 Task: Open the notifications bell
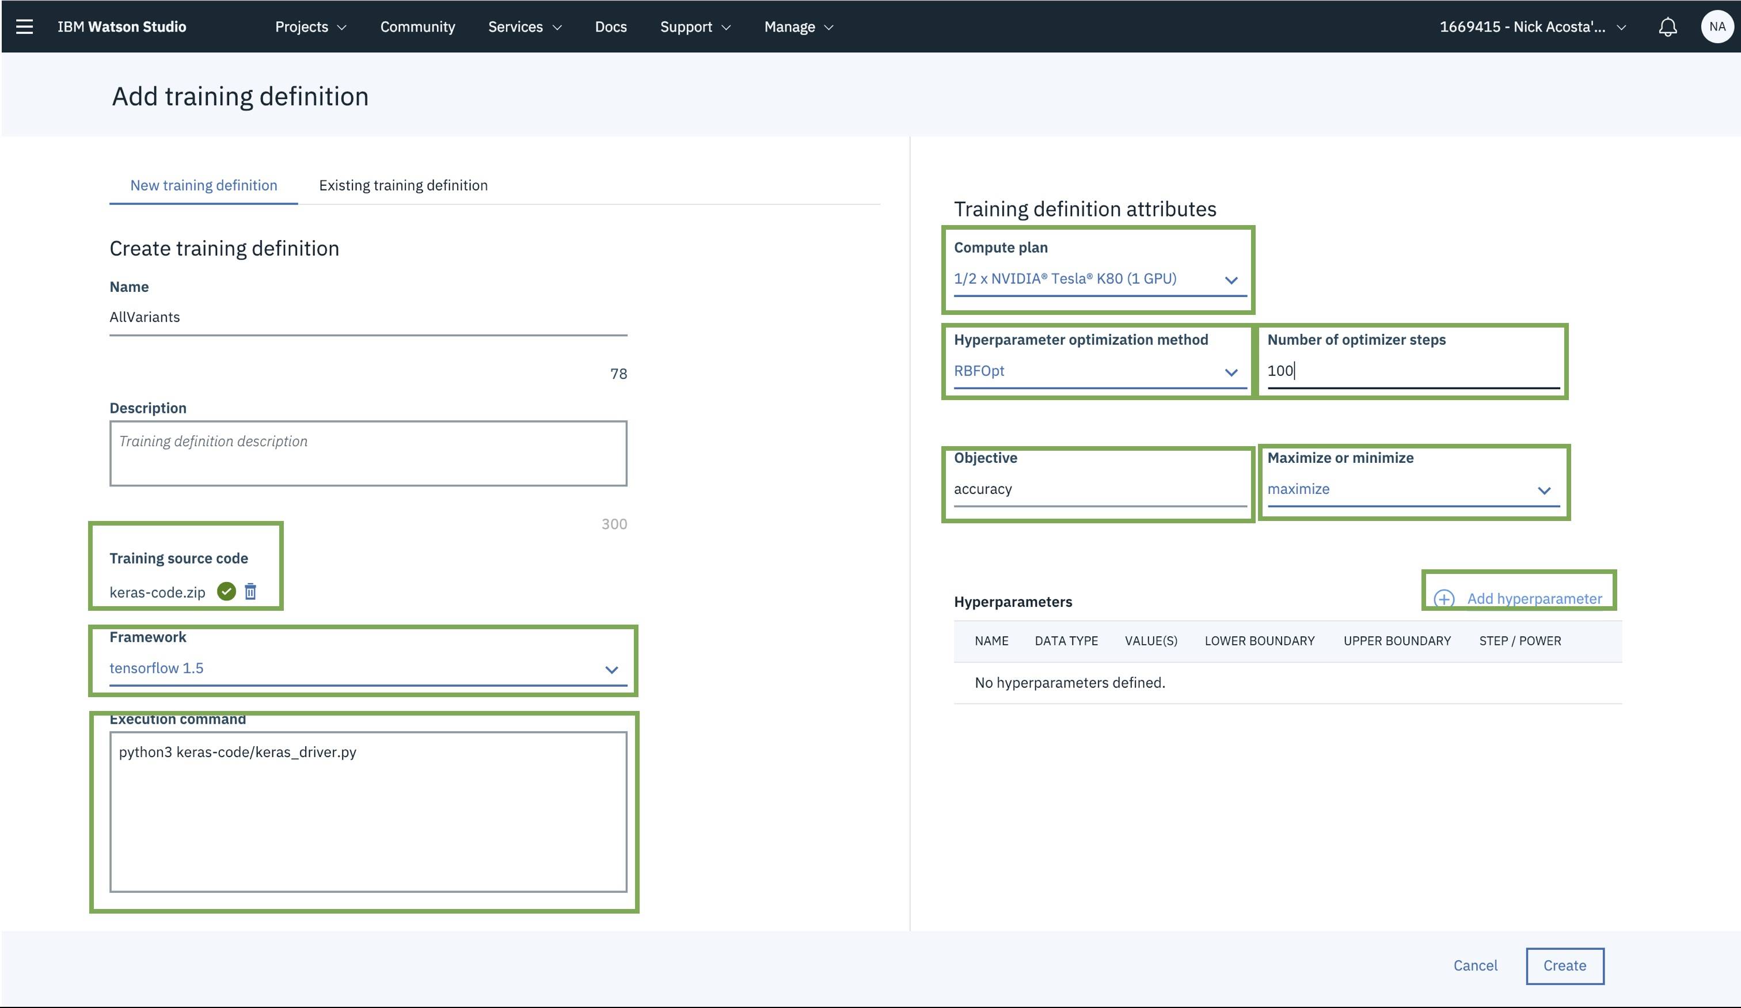coord(1668,27)
